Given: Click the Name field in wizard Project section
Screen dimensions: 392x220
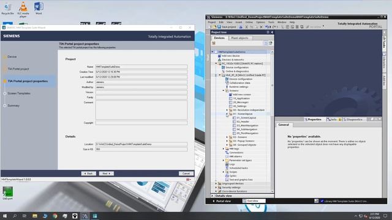Looking at the screenshot, I should (141, 67).
